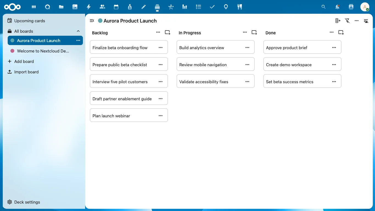The height and width of the screenshot is (211, 375).
Task: Open the Talk app icon
Action: [x=47, y=7]
